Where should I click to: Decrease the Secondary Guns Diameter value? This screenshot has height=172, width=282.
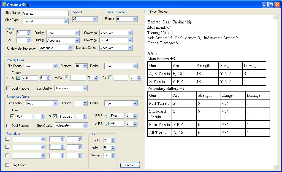85,104
